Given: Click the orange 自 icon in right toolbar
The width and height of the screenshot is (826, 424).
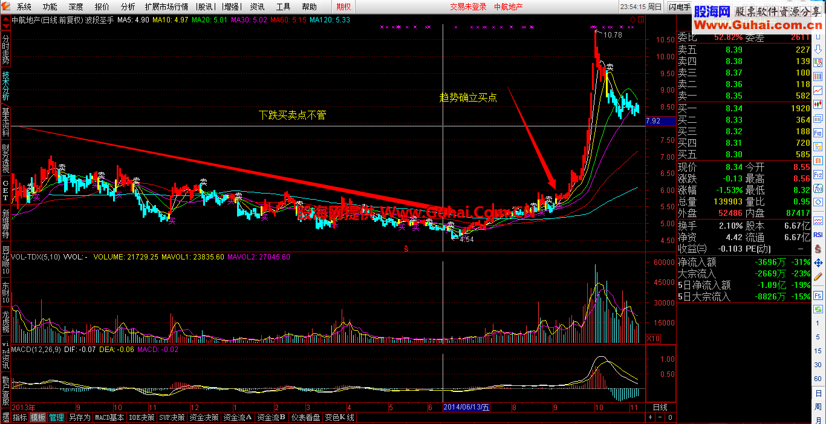Looking at the screenshot, I should point(818,161).
